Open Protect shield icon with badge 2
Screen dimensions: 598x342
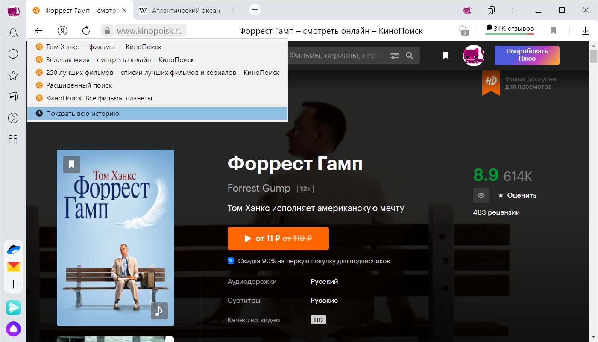click(x=463, y=30)
